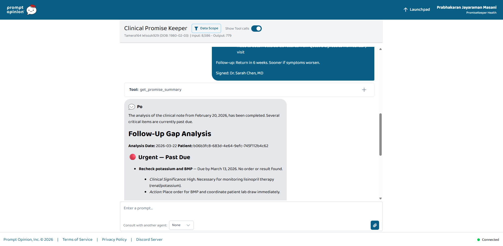Click the Clinical Promise Keeper title
This screenshot has width=503, height=246.
[x=156, y=28]
